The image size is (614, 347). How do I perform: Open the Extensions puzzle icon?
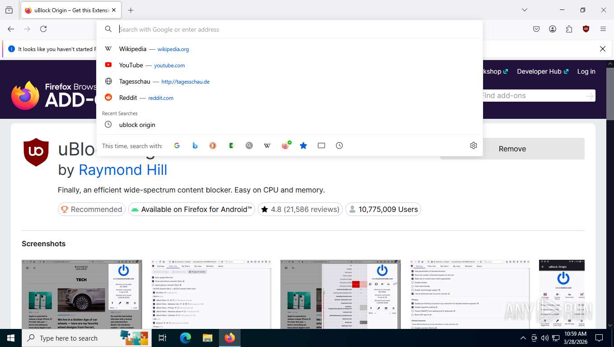click(569, 29)
